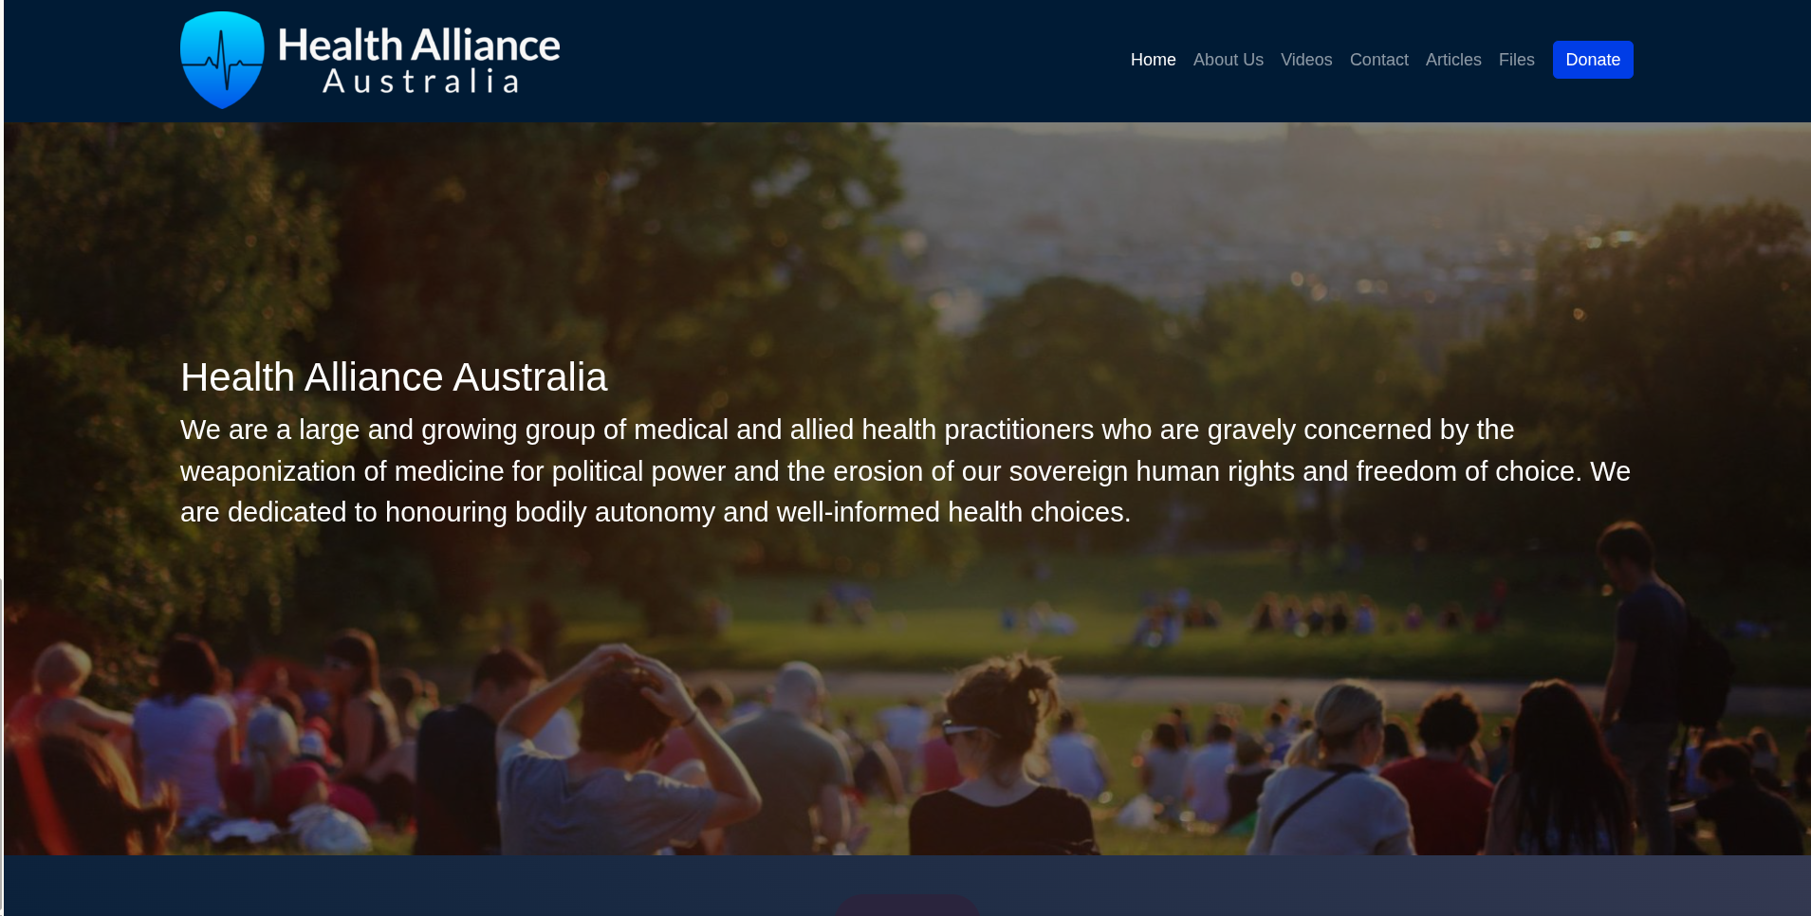Screen dimensions: 1811x916
Task: Click the word Australia in the logo
Action: [x=420, y=82]
